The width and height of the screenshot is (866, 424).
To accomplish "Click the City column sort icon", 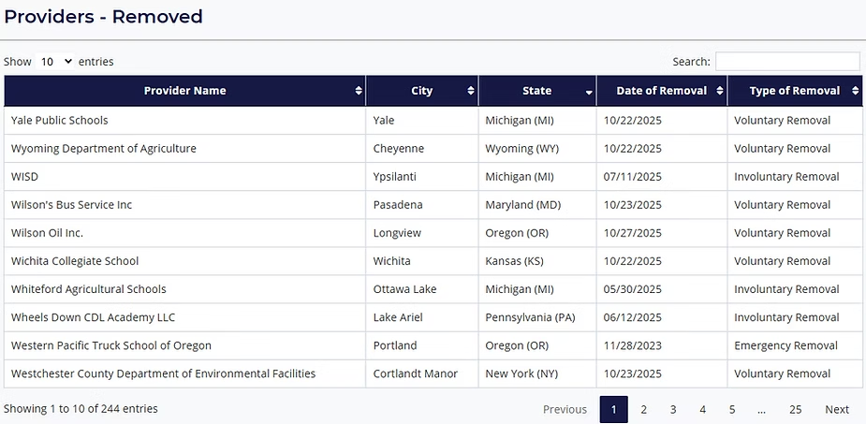I will [471, 91].
